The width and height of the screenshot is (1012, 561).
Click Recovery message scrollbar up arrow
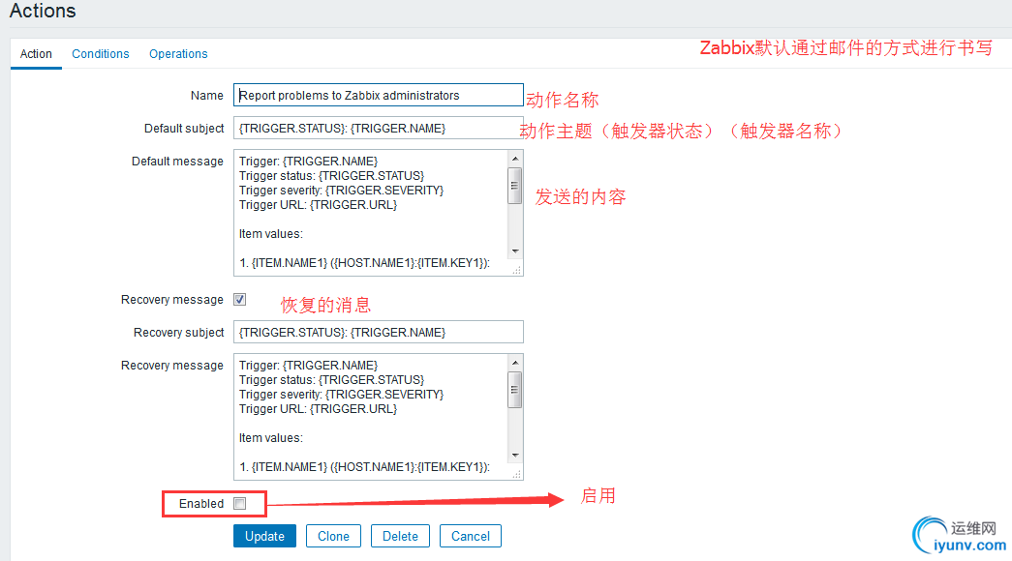pos(515,363)
